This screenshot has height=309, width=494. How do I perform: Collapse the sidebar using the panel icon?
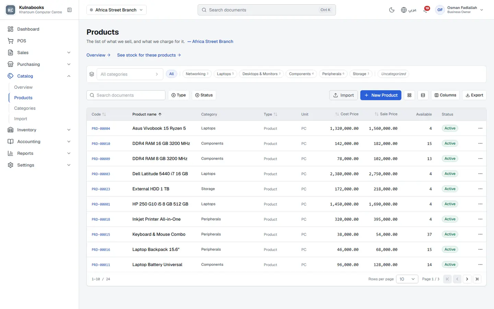pos(70,10)
